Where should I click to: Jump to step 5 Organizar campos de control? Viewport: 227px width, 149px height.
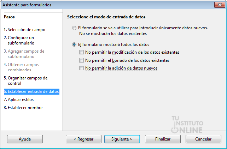[x=25, y=81]
